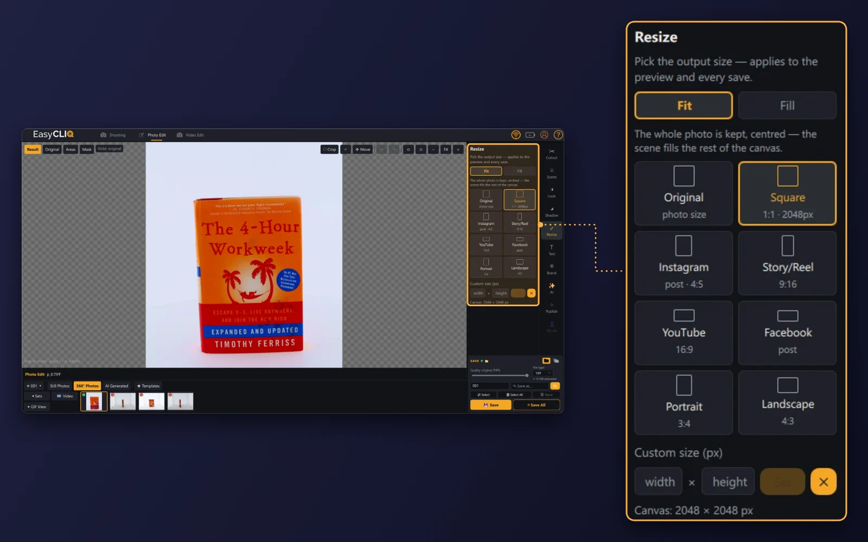Adjust the Quality slider in Save panel
This screenshot has height=542, width=868.
[500, 375]
